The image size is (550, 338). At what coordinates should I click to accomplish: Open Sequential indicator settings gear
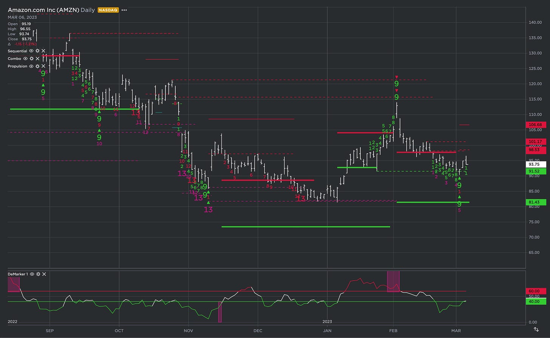pyautogui.click(x=37, y=51)
